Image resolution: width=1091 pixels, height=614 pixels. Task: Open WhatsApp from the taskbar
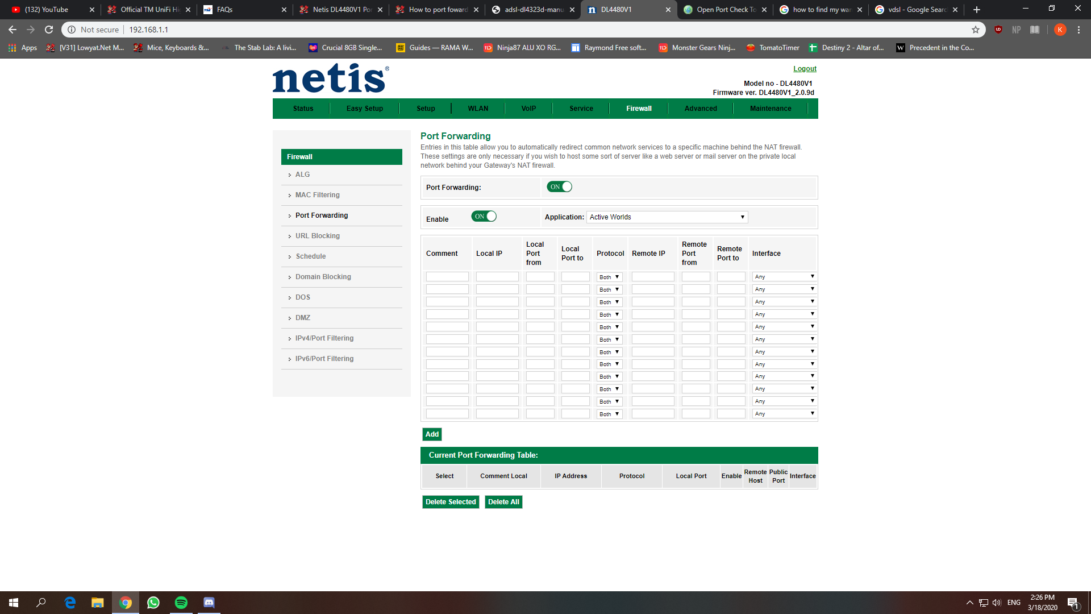coord(153,603)
